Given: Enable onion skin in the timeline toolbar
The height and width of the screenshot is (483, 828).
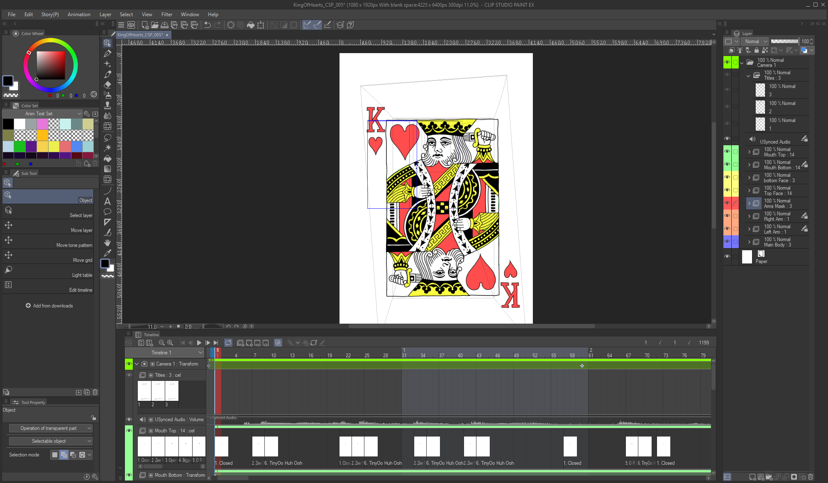Looking at the screenshot, I should [x=278, y=342].
